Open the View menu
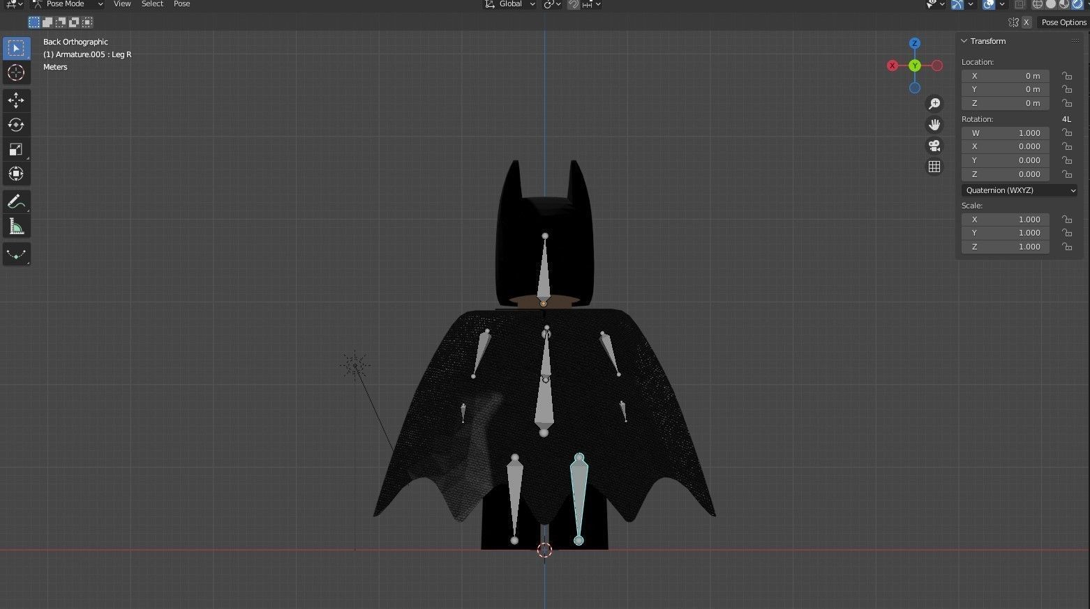The width and height of the screenshot is (1090, 609). click(122, 4)
